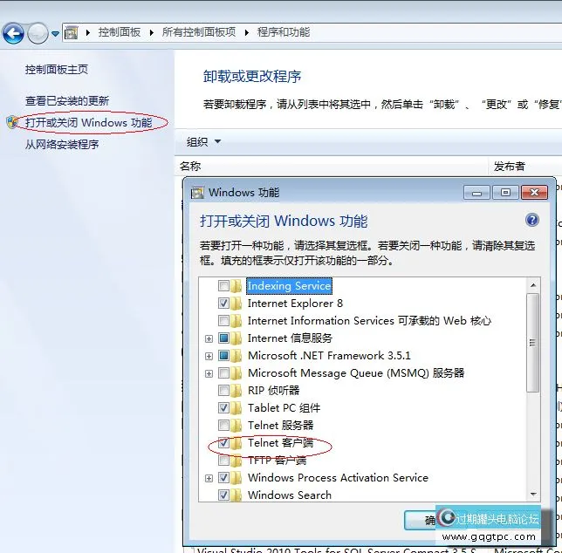Toggle the Indexing Service checkbox
The width and height of the screenshot is (562, 553).
click(x=223, y=286)
